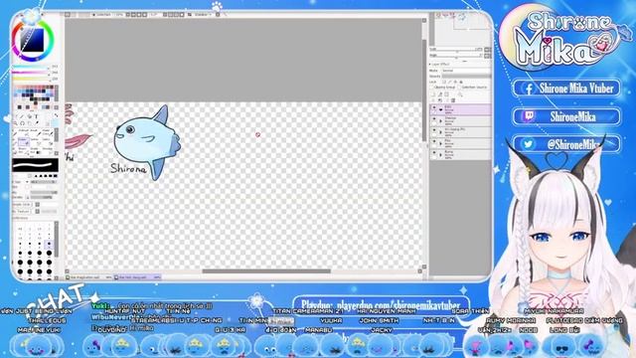
Task: Choose the hardest brush edge shape icon
Action: pyautogui.click(x=56, y=176)
